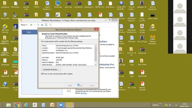Open Google Chrome from the taskbar
The image size is (192, 108).
click(17, 105)
